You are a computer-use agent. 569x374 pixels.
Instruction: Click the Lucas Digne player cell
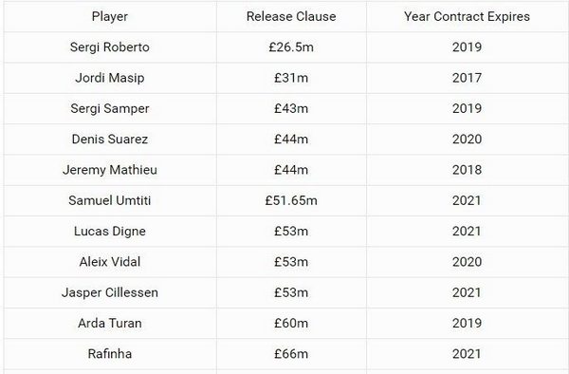click(110, 232)
